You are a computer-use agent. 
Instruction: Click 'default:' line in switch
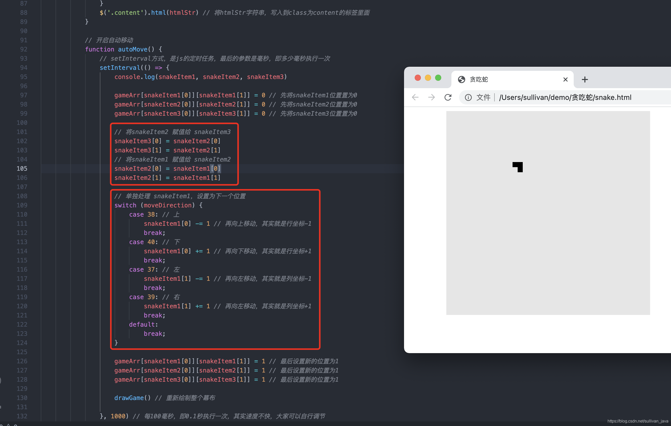pyautogui.click(x=143, y=324)
